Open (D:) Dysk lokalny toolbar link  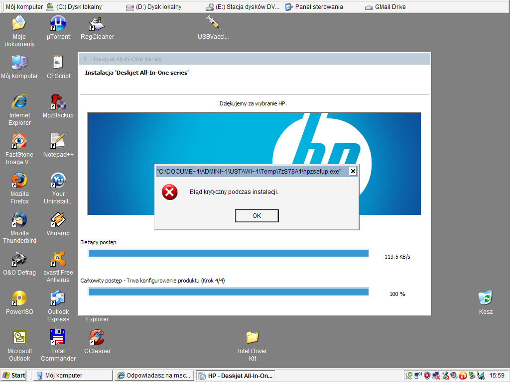pyautogui.click(x=154, y=7)
